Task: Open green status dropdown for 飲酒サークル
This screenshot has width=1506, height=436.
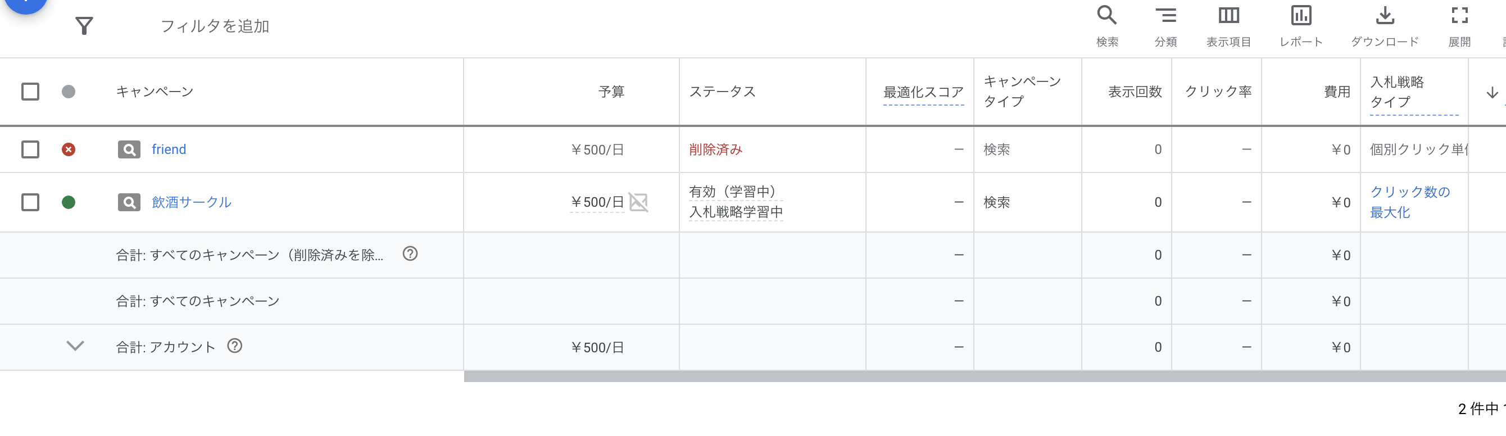Action: pos(69,202)
